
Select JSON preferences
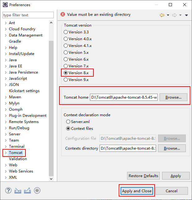[x=14, y=85]
